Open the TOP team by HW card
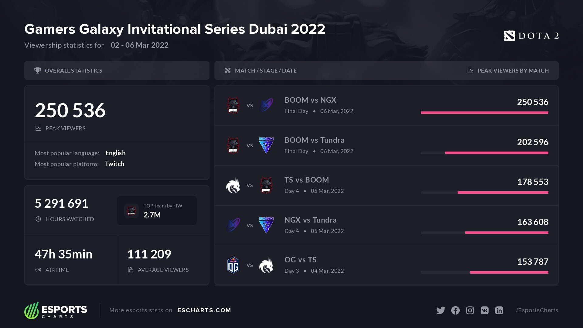 pyautogui.click(x=157, y=210)
